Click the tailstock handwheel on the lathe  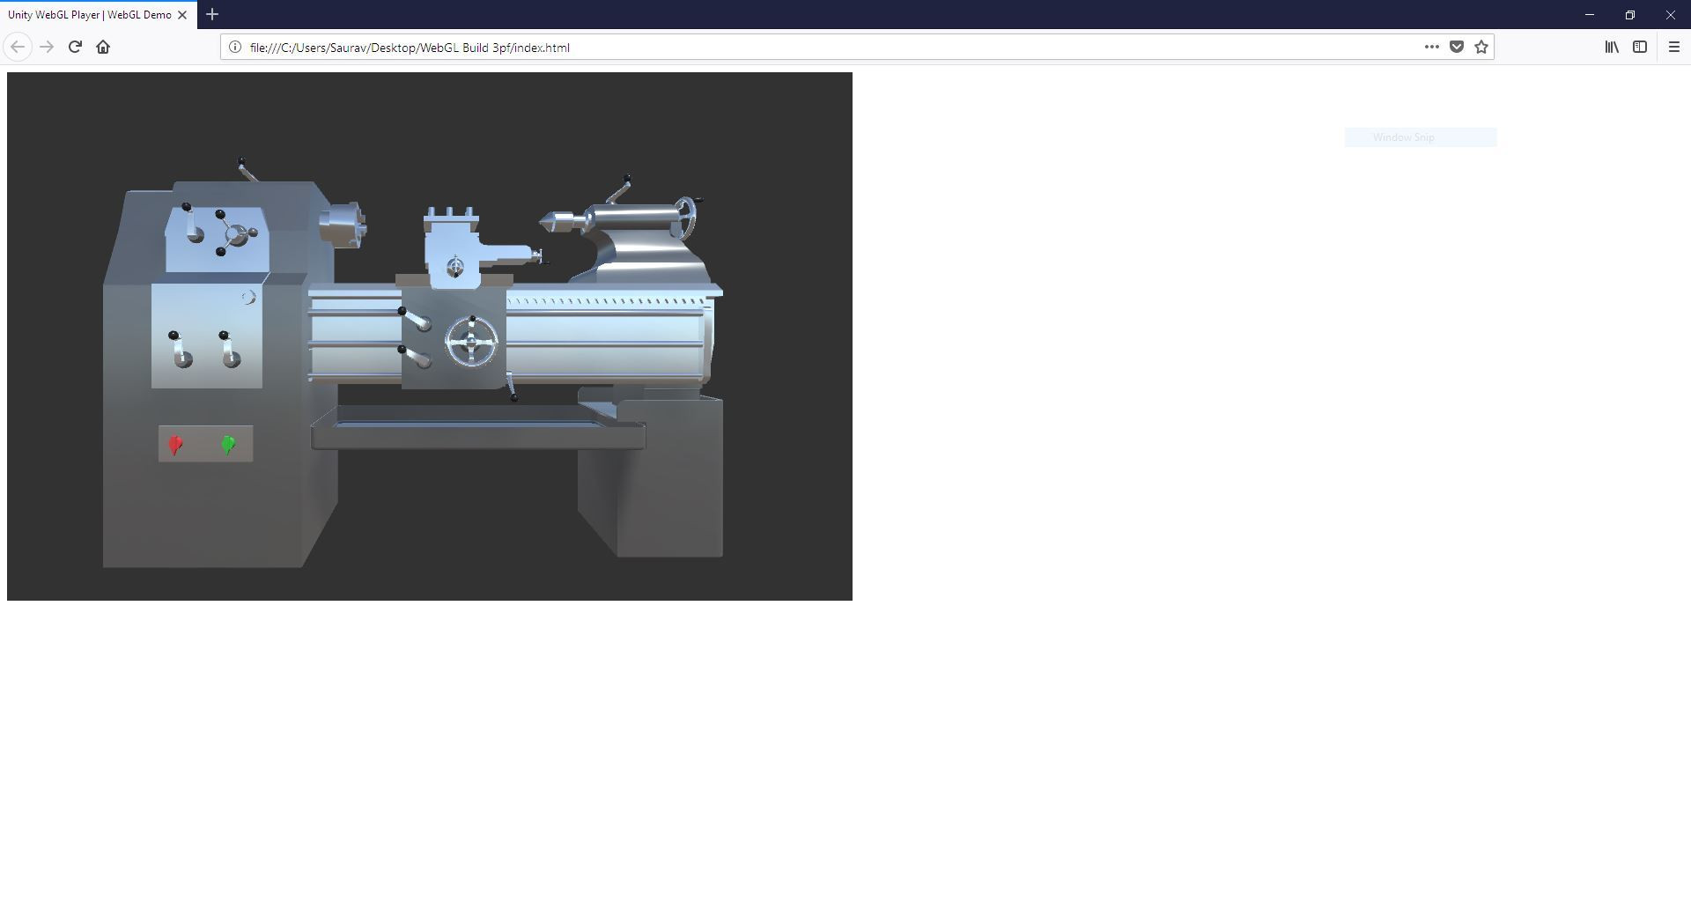(x=684, y=217)
